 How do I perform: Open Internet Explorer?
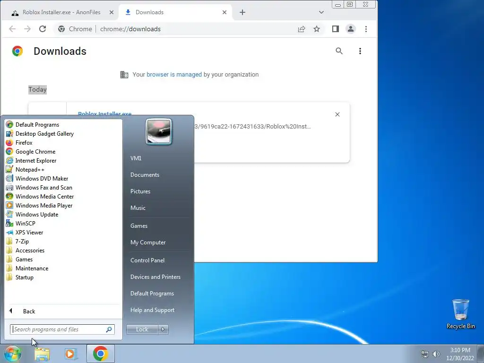point(36,161)
